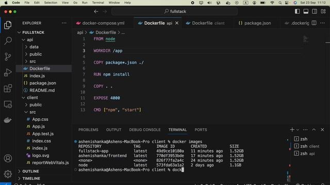Maximize the panel size chevron
The height and width of the screenshot is (185, 330).
[x=314, y=130]
